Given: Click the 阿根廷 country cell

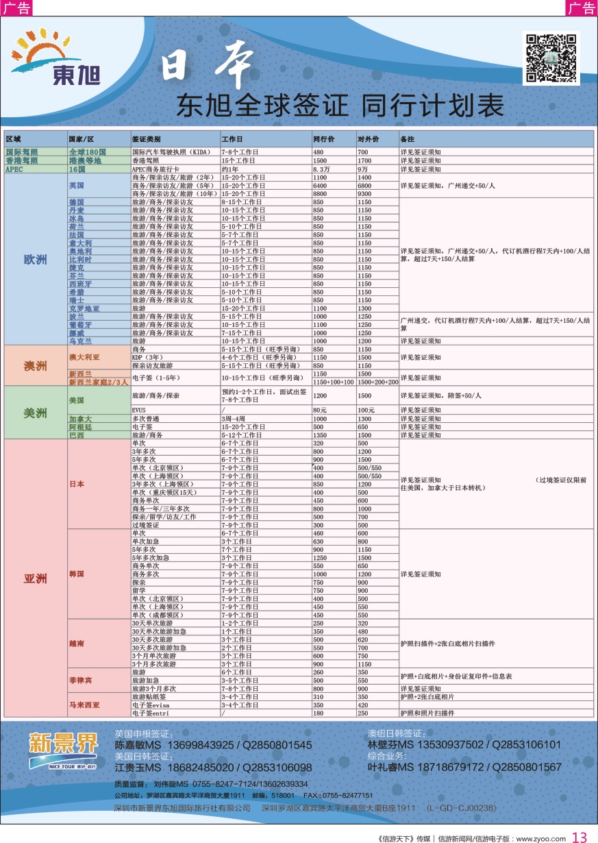Looking at the screenshot, I should point(99,426).
